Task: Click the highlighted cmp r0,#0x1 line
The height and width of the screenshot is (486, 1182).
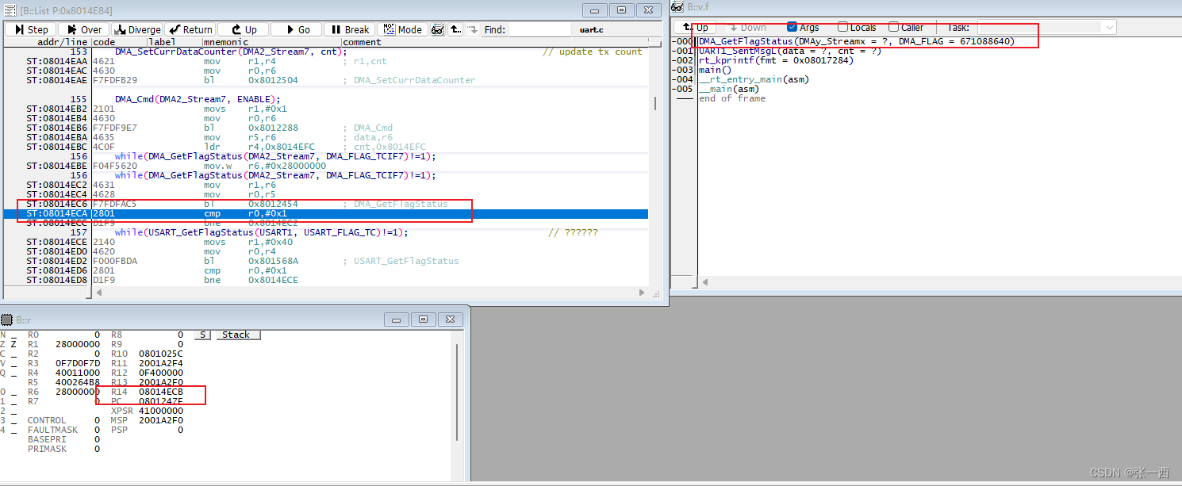Action: (x=325, y=213)
